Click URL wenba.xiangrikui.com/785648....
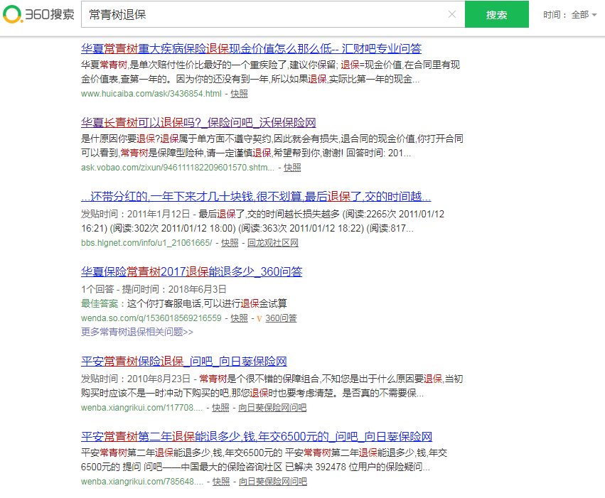Viewport: 605px width, 498px height. (142, 482)
